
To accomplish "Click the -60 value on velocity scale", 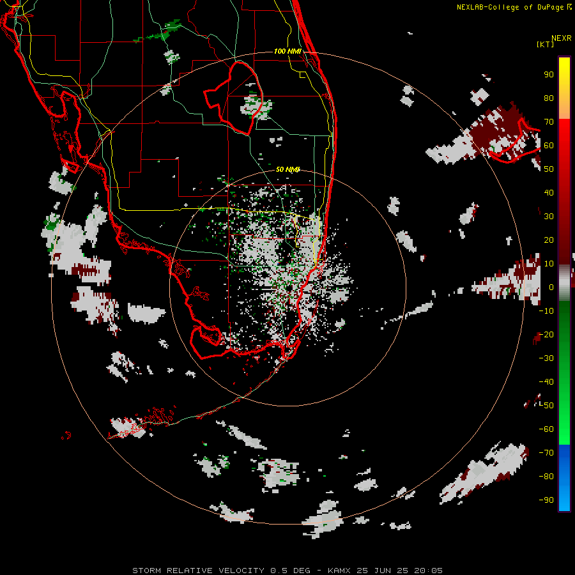I will [546, 429].
